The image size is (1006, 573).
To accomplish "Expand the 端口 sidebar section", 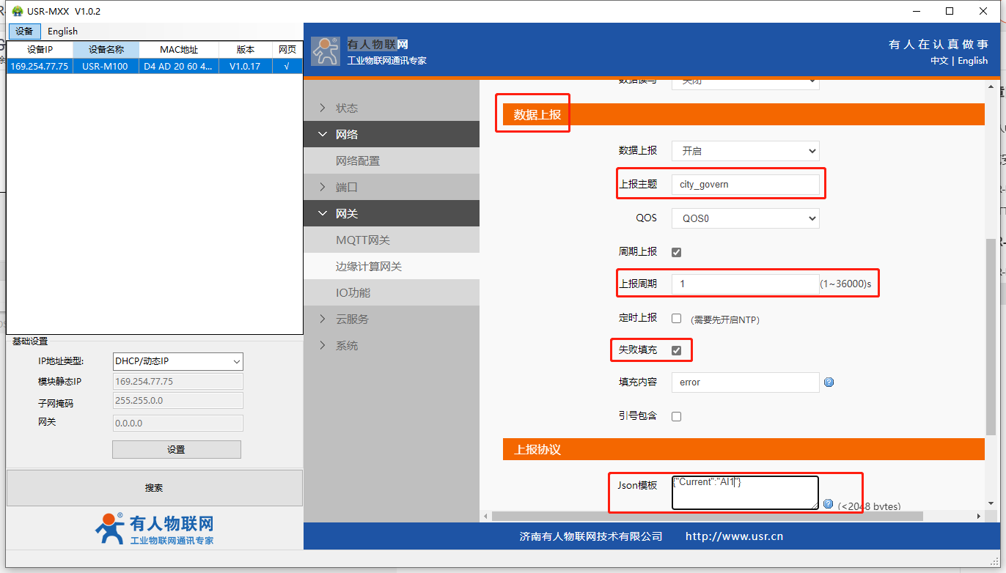I will point(392,187).
